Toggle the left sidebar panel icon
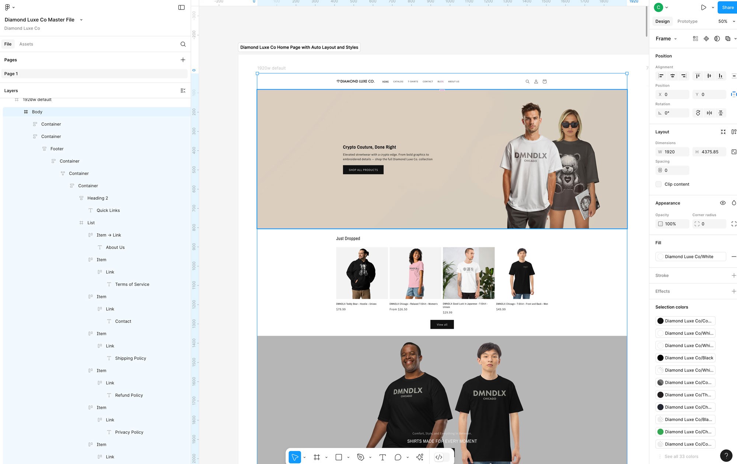Screen dimensions: 737x464 181,7
